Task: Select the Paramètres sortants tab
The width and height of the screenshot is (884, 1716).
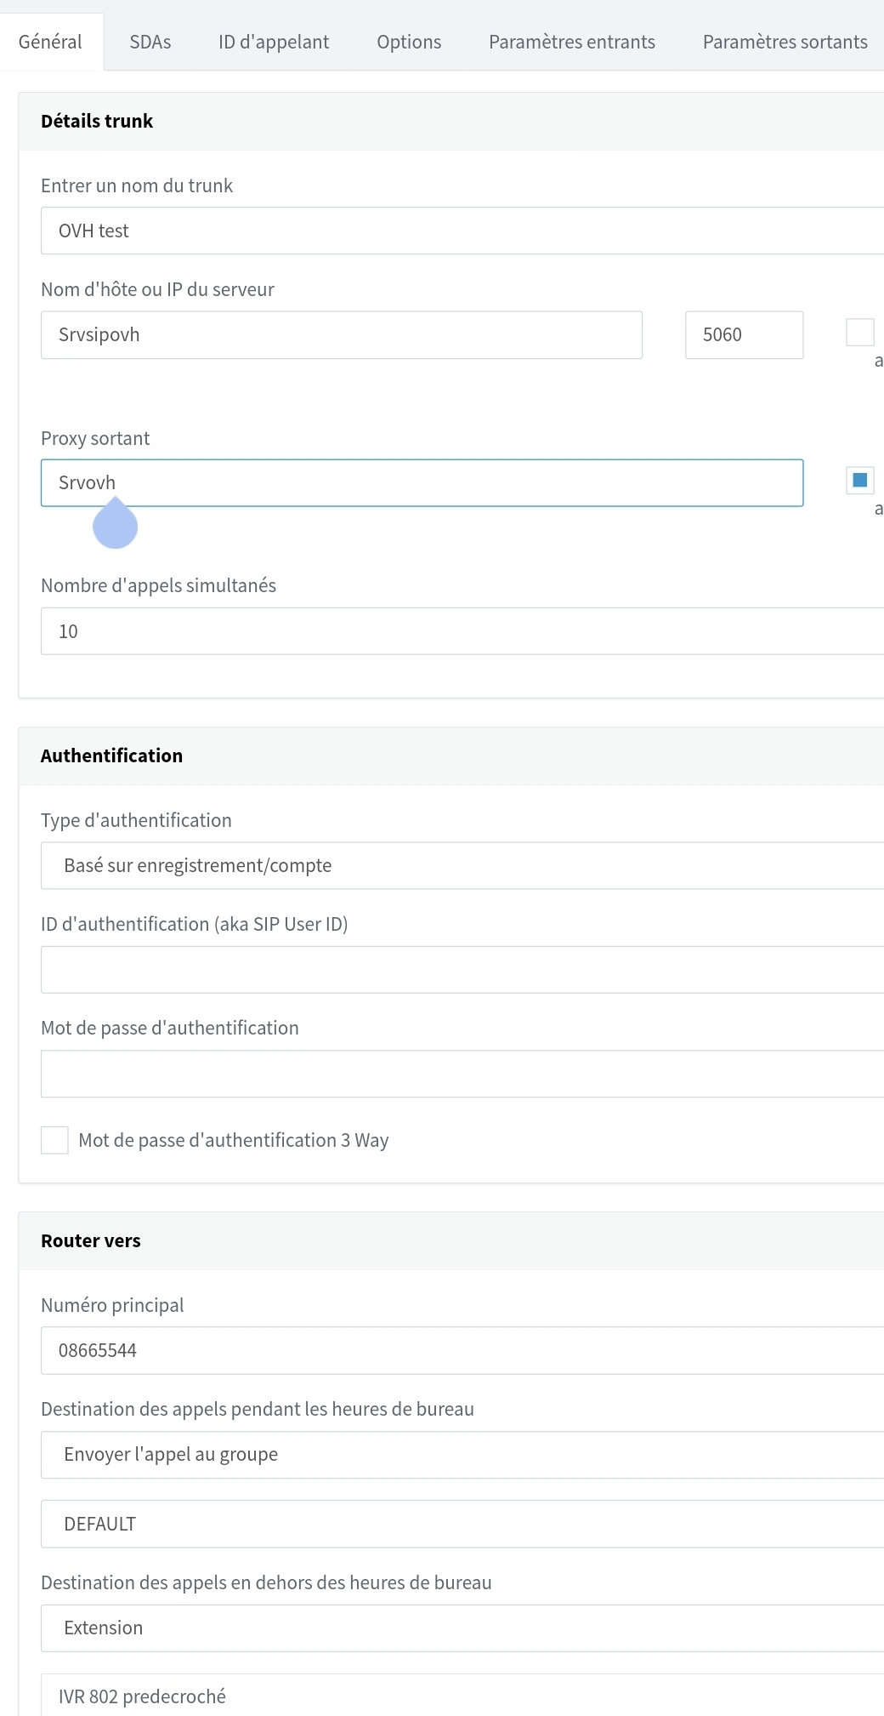Action: 785,42
